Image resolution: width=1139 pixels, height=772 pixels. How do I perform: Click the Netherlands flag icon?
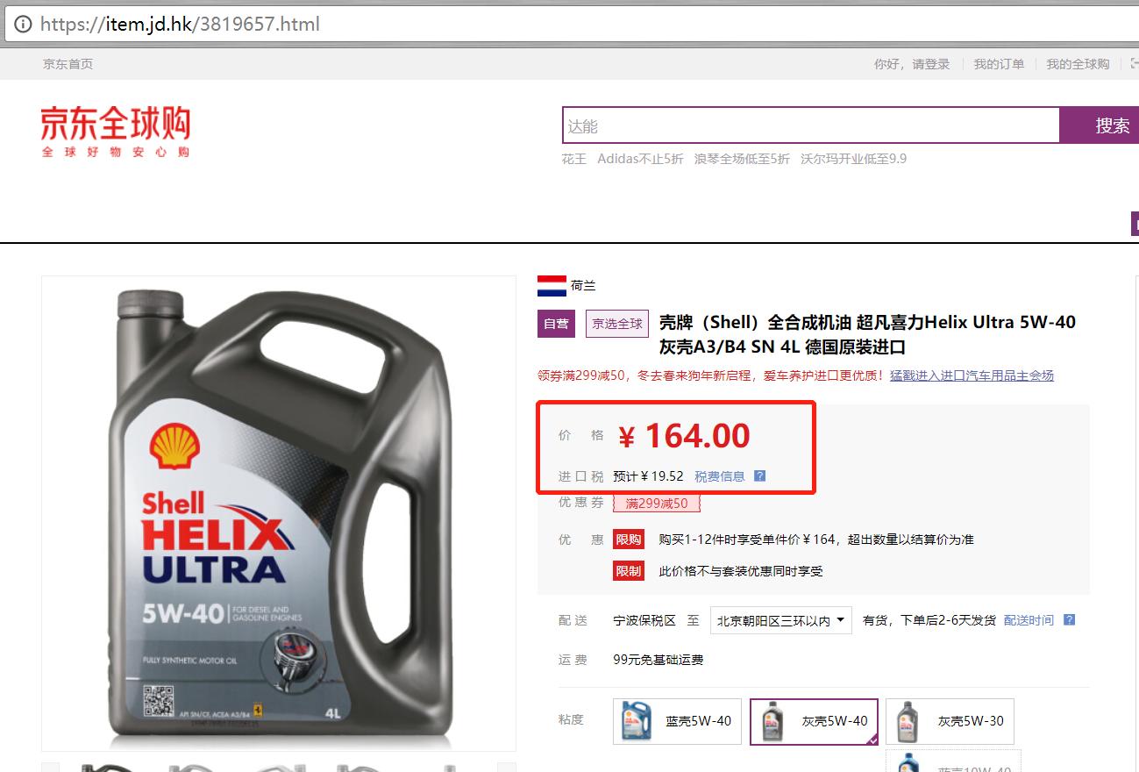point(552,286)
